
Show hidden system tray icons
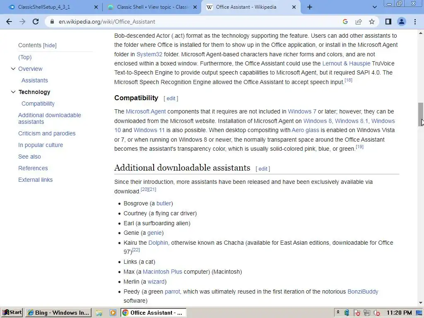(x=338, y=312)
